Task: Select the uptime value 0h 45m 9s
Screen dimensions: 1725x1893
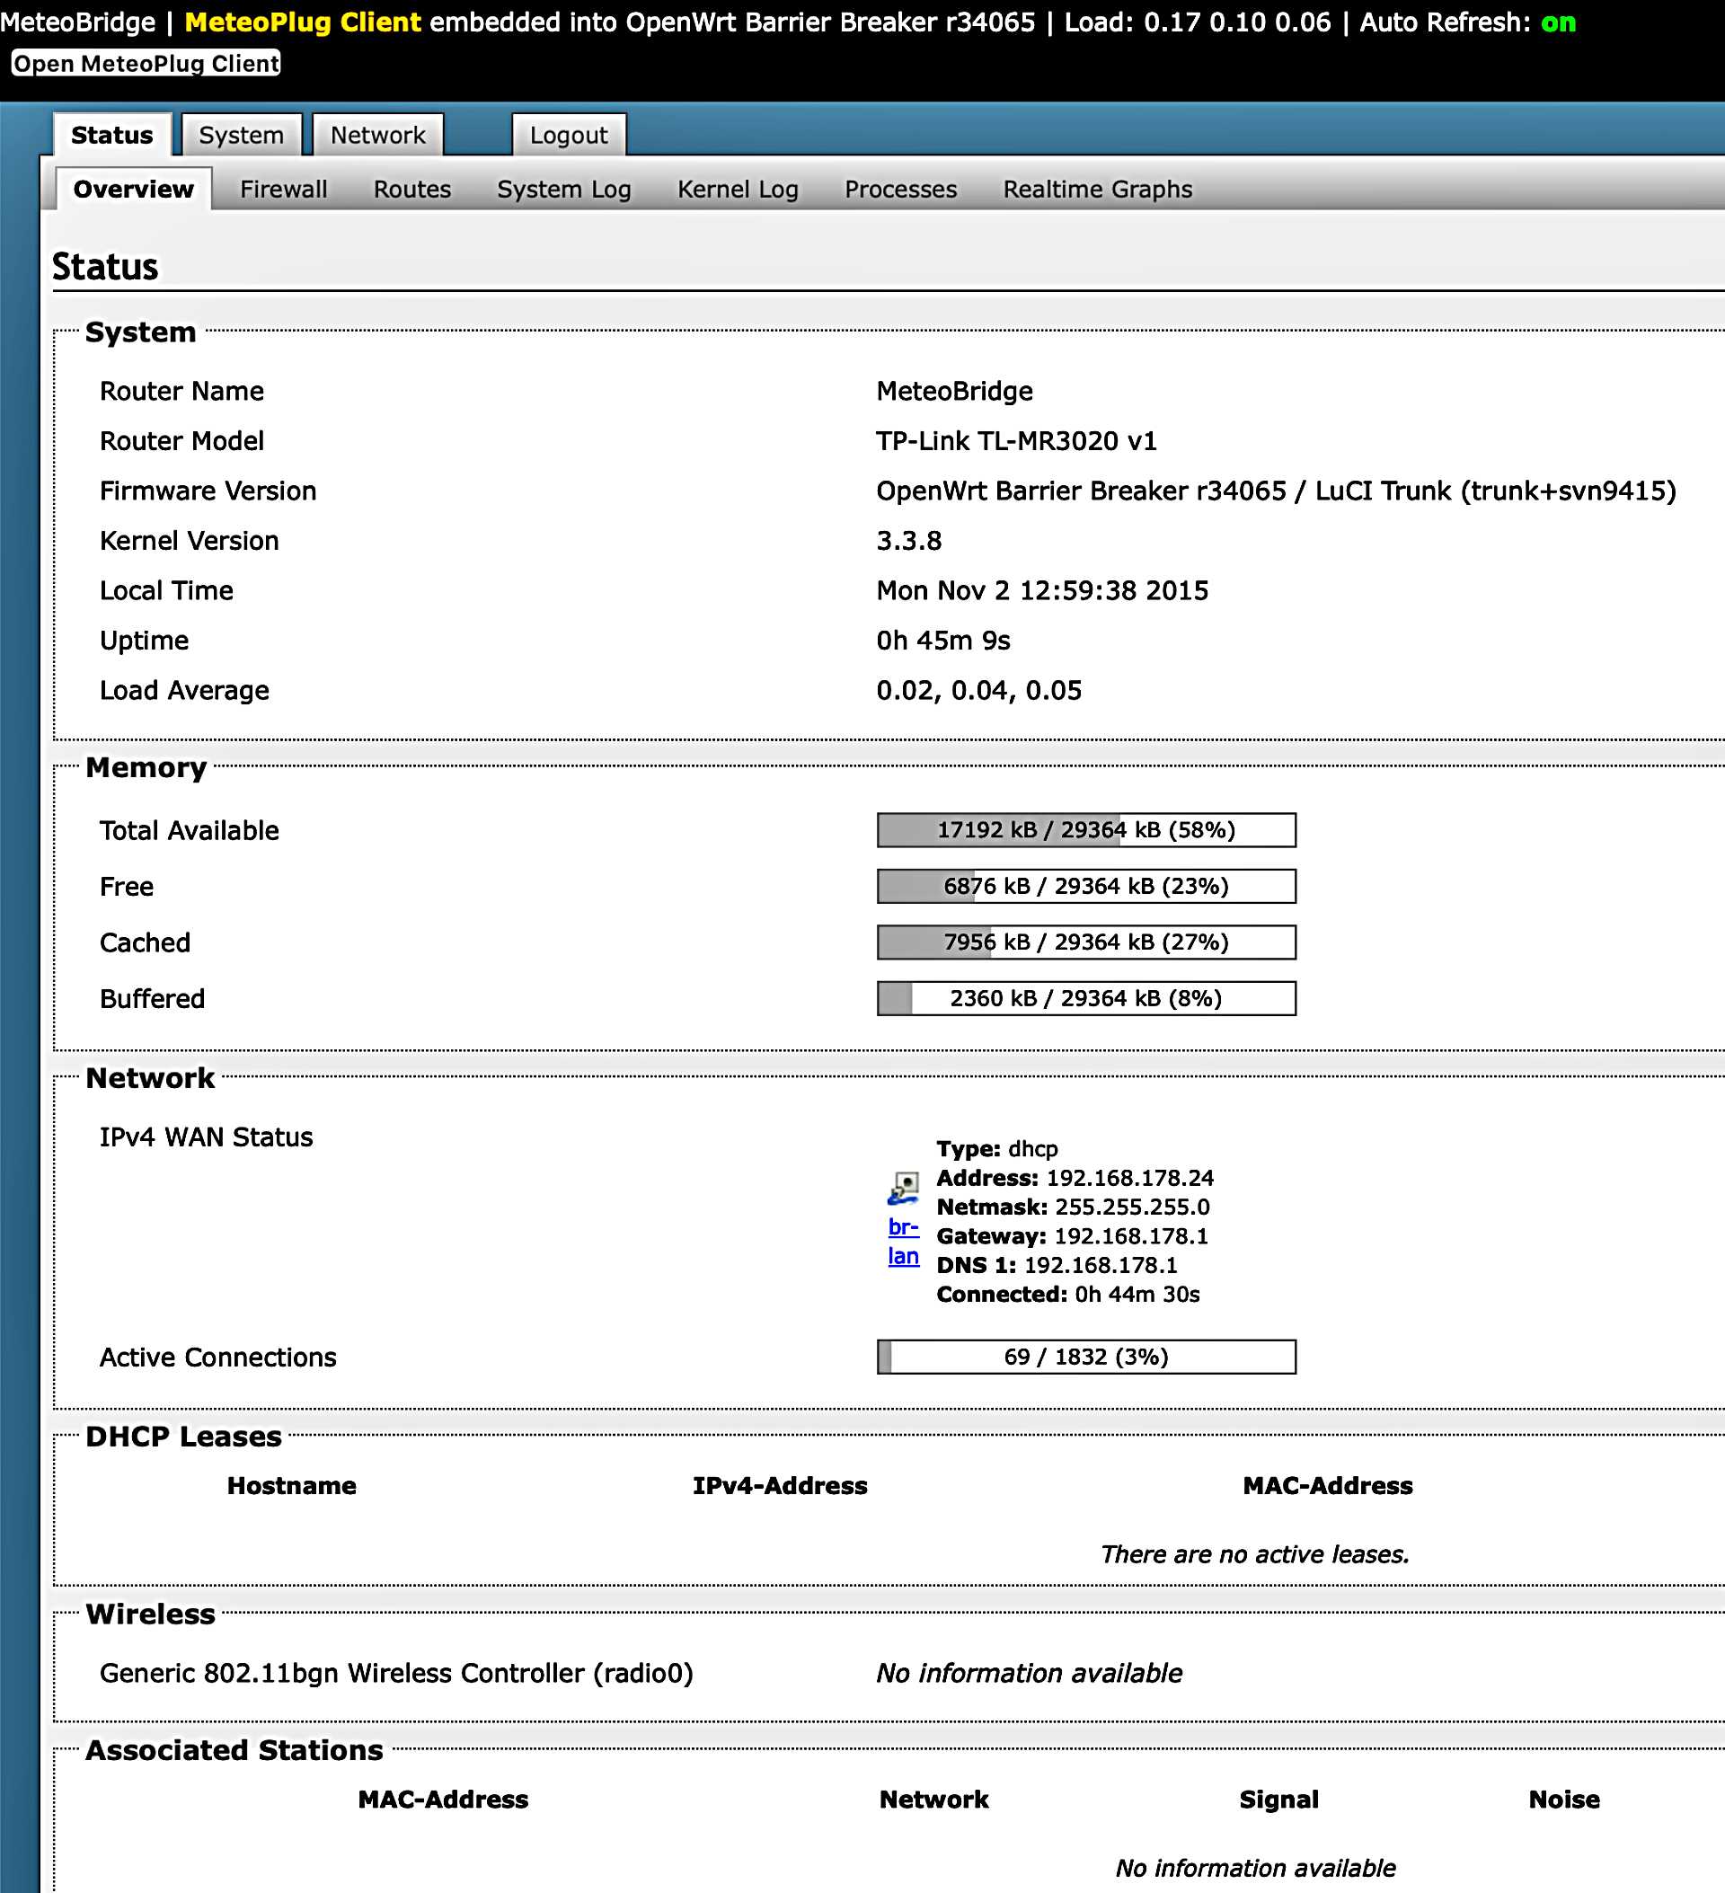Action: (942, 641)
